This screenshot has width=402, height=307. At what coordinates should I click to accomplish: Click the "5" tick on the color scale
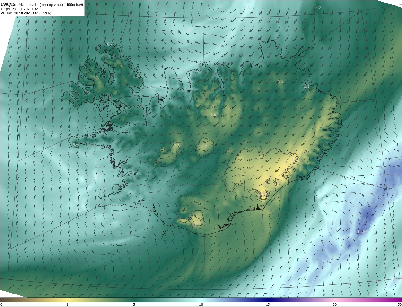coord(134,304)
